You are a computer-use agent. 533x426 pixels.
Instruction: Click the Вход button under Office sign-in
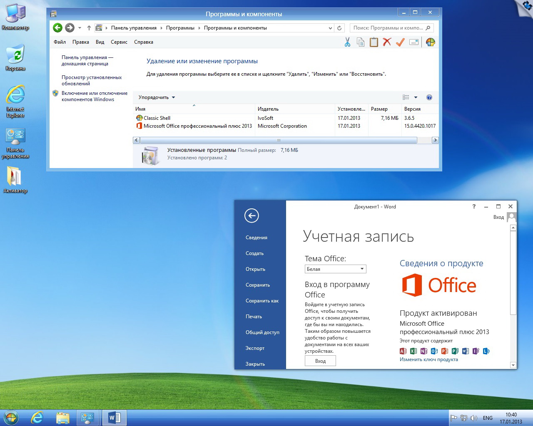tap(320, 361)
